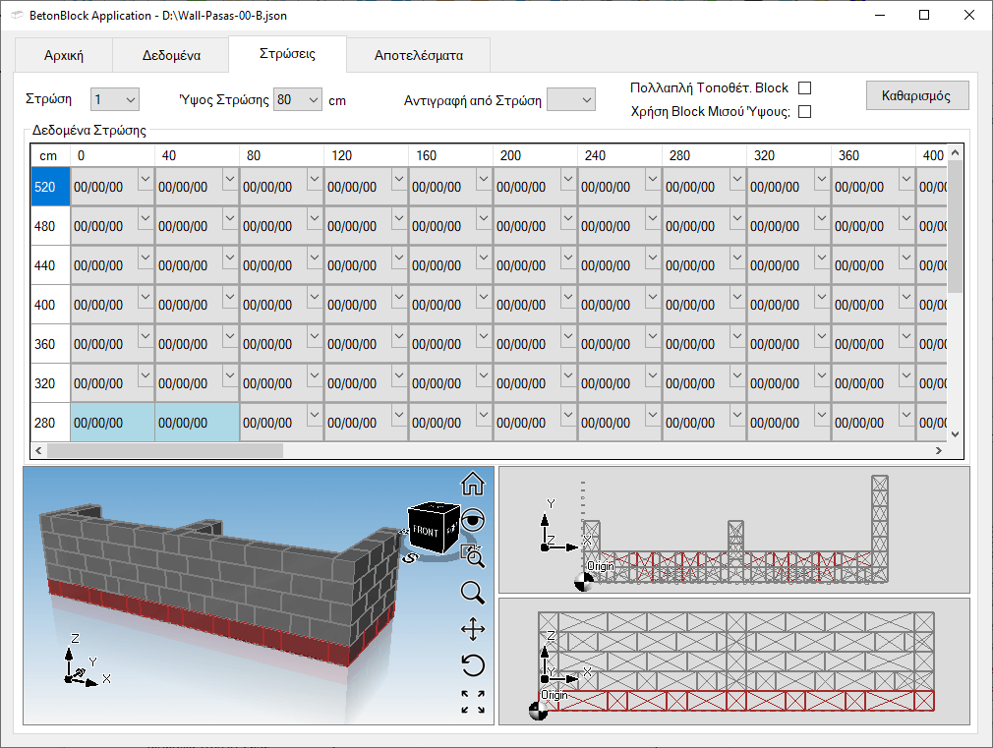
Task: Click the eye view icon in 3D viewport
Action: tap(473, 520)
